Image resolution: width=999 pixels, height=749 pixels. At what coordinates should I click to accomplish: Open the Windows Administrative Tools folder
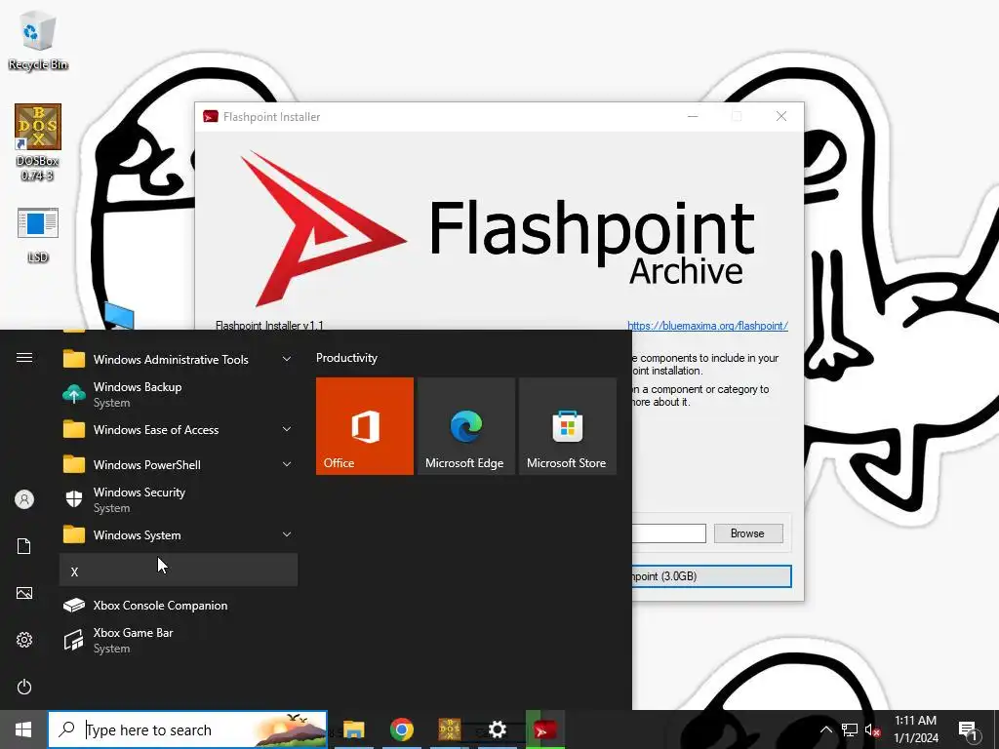179,359
